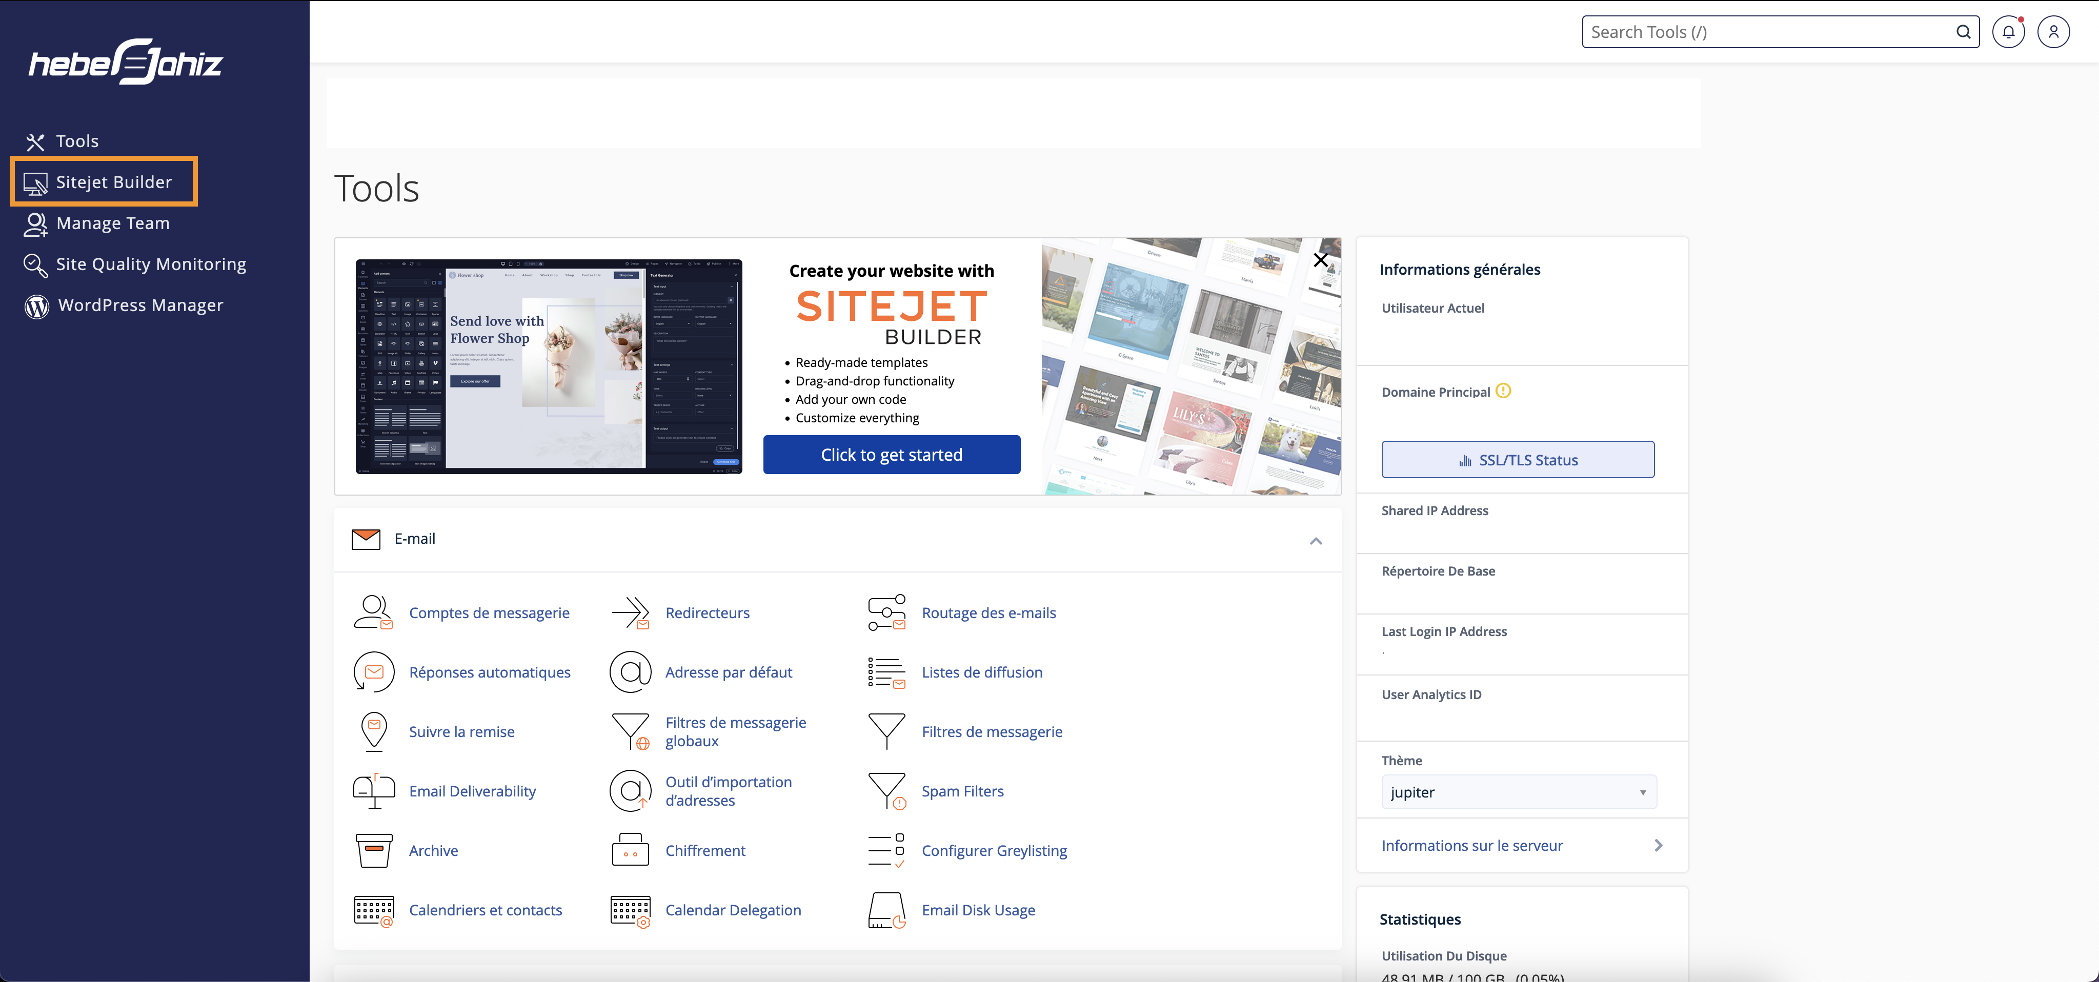
Task: Click the Informations sur le serveur chevron
Action: (x=1658, y=845)
